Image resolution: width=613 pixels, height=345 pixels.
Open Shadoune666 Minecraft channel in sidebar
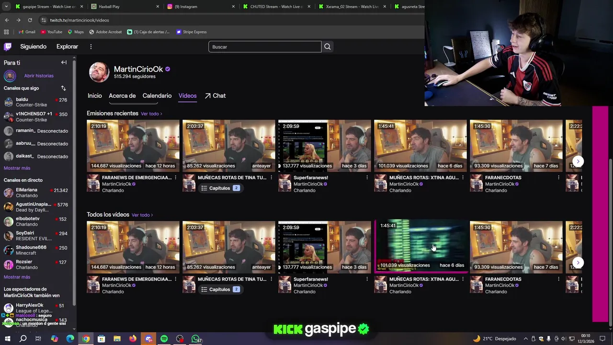36,250
